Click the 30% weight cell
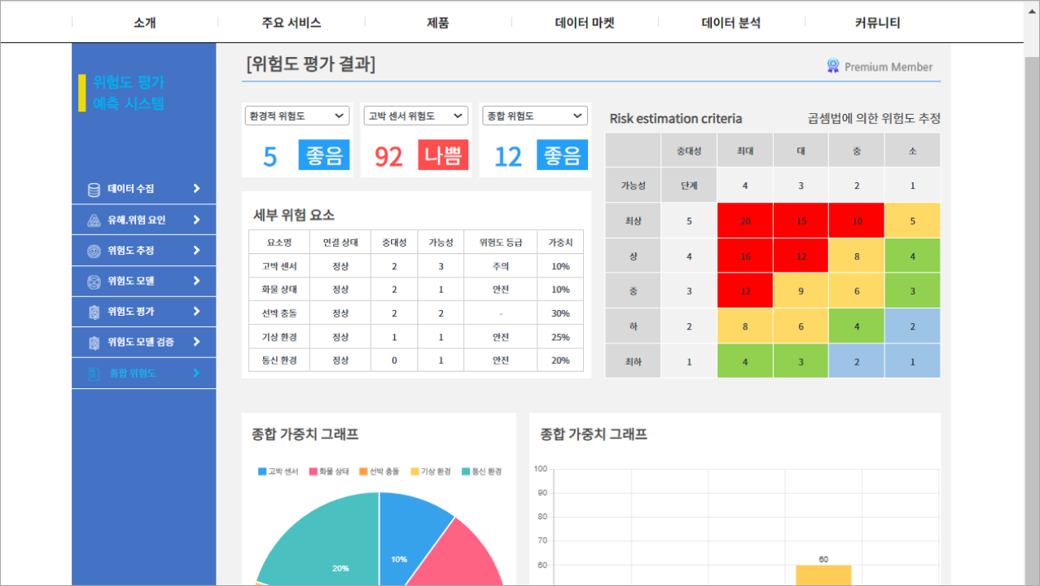The image size is (1040, 586). pos(560,313)
